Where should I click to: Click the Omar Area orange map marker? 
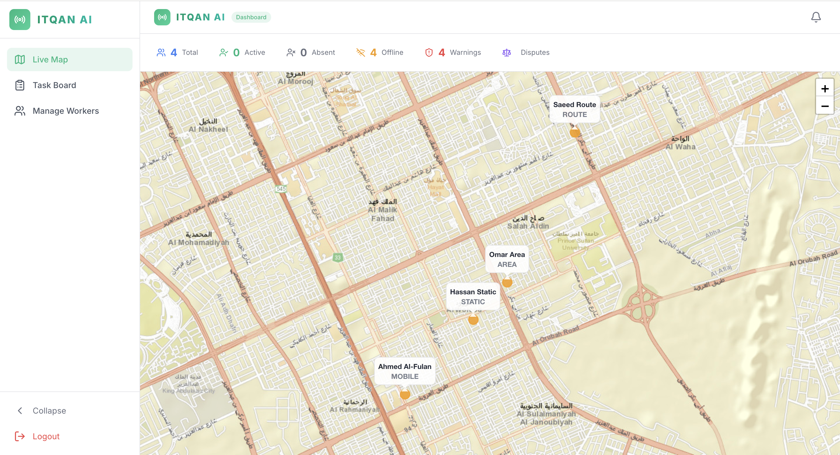pyautogui.click(x=507, y=282)
